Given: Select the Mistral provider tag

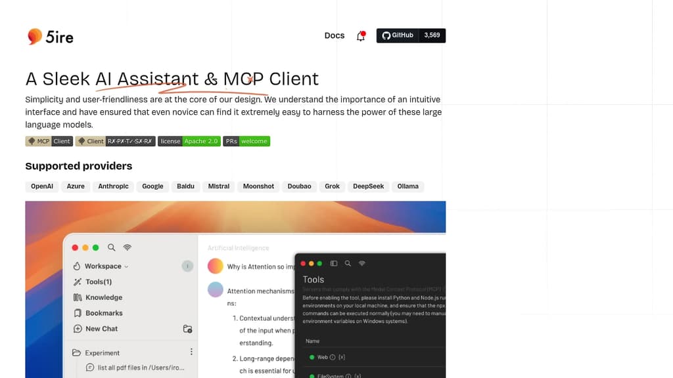Looking at the screenshot, I should coord(219,186).
